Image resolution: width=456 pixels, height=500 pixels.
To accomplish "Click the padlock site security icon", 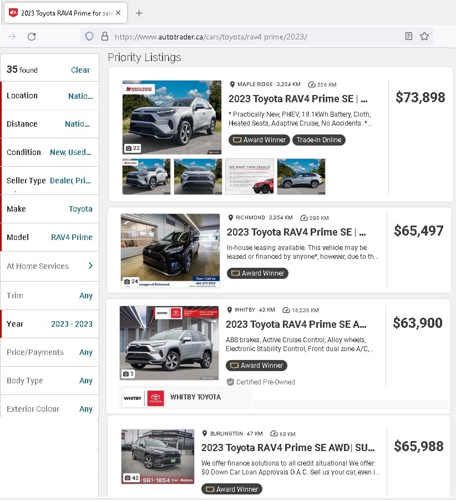I will pos(105,36).
